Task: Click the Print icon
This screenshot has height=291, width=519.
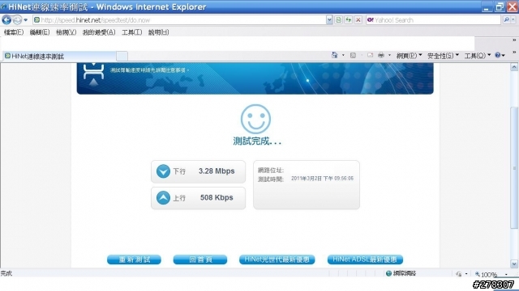Action: pos(381,56)
